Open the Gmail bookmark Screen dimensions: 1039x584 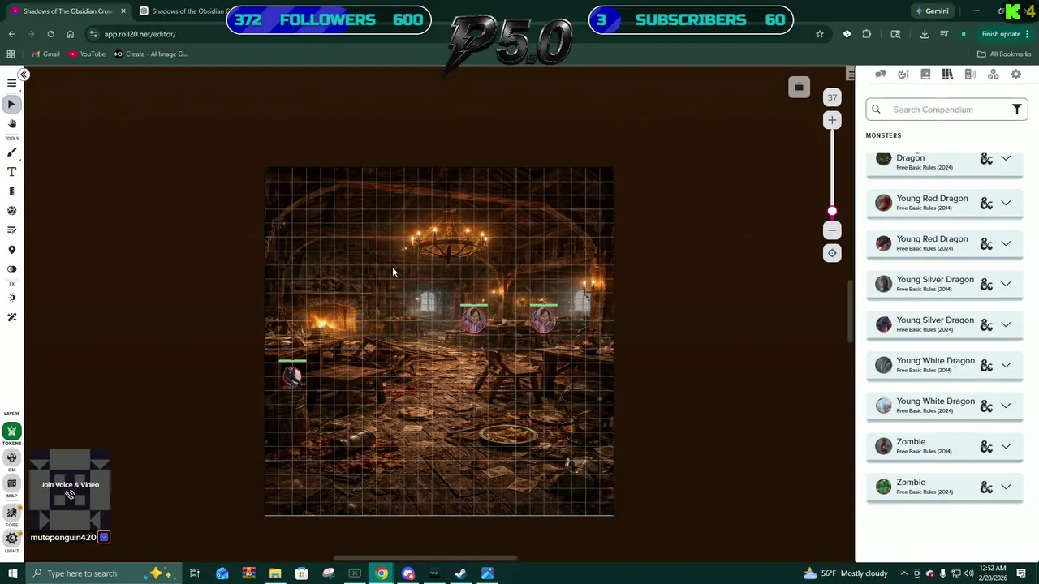click(x=45, y=54)
